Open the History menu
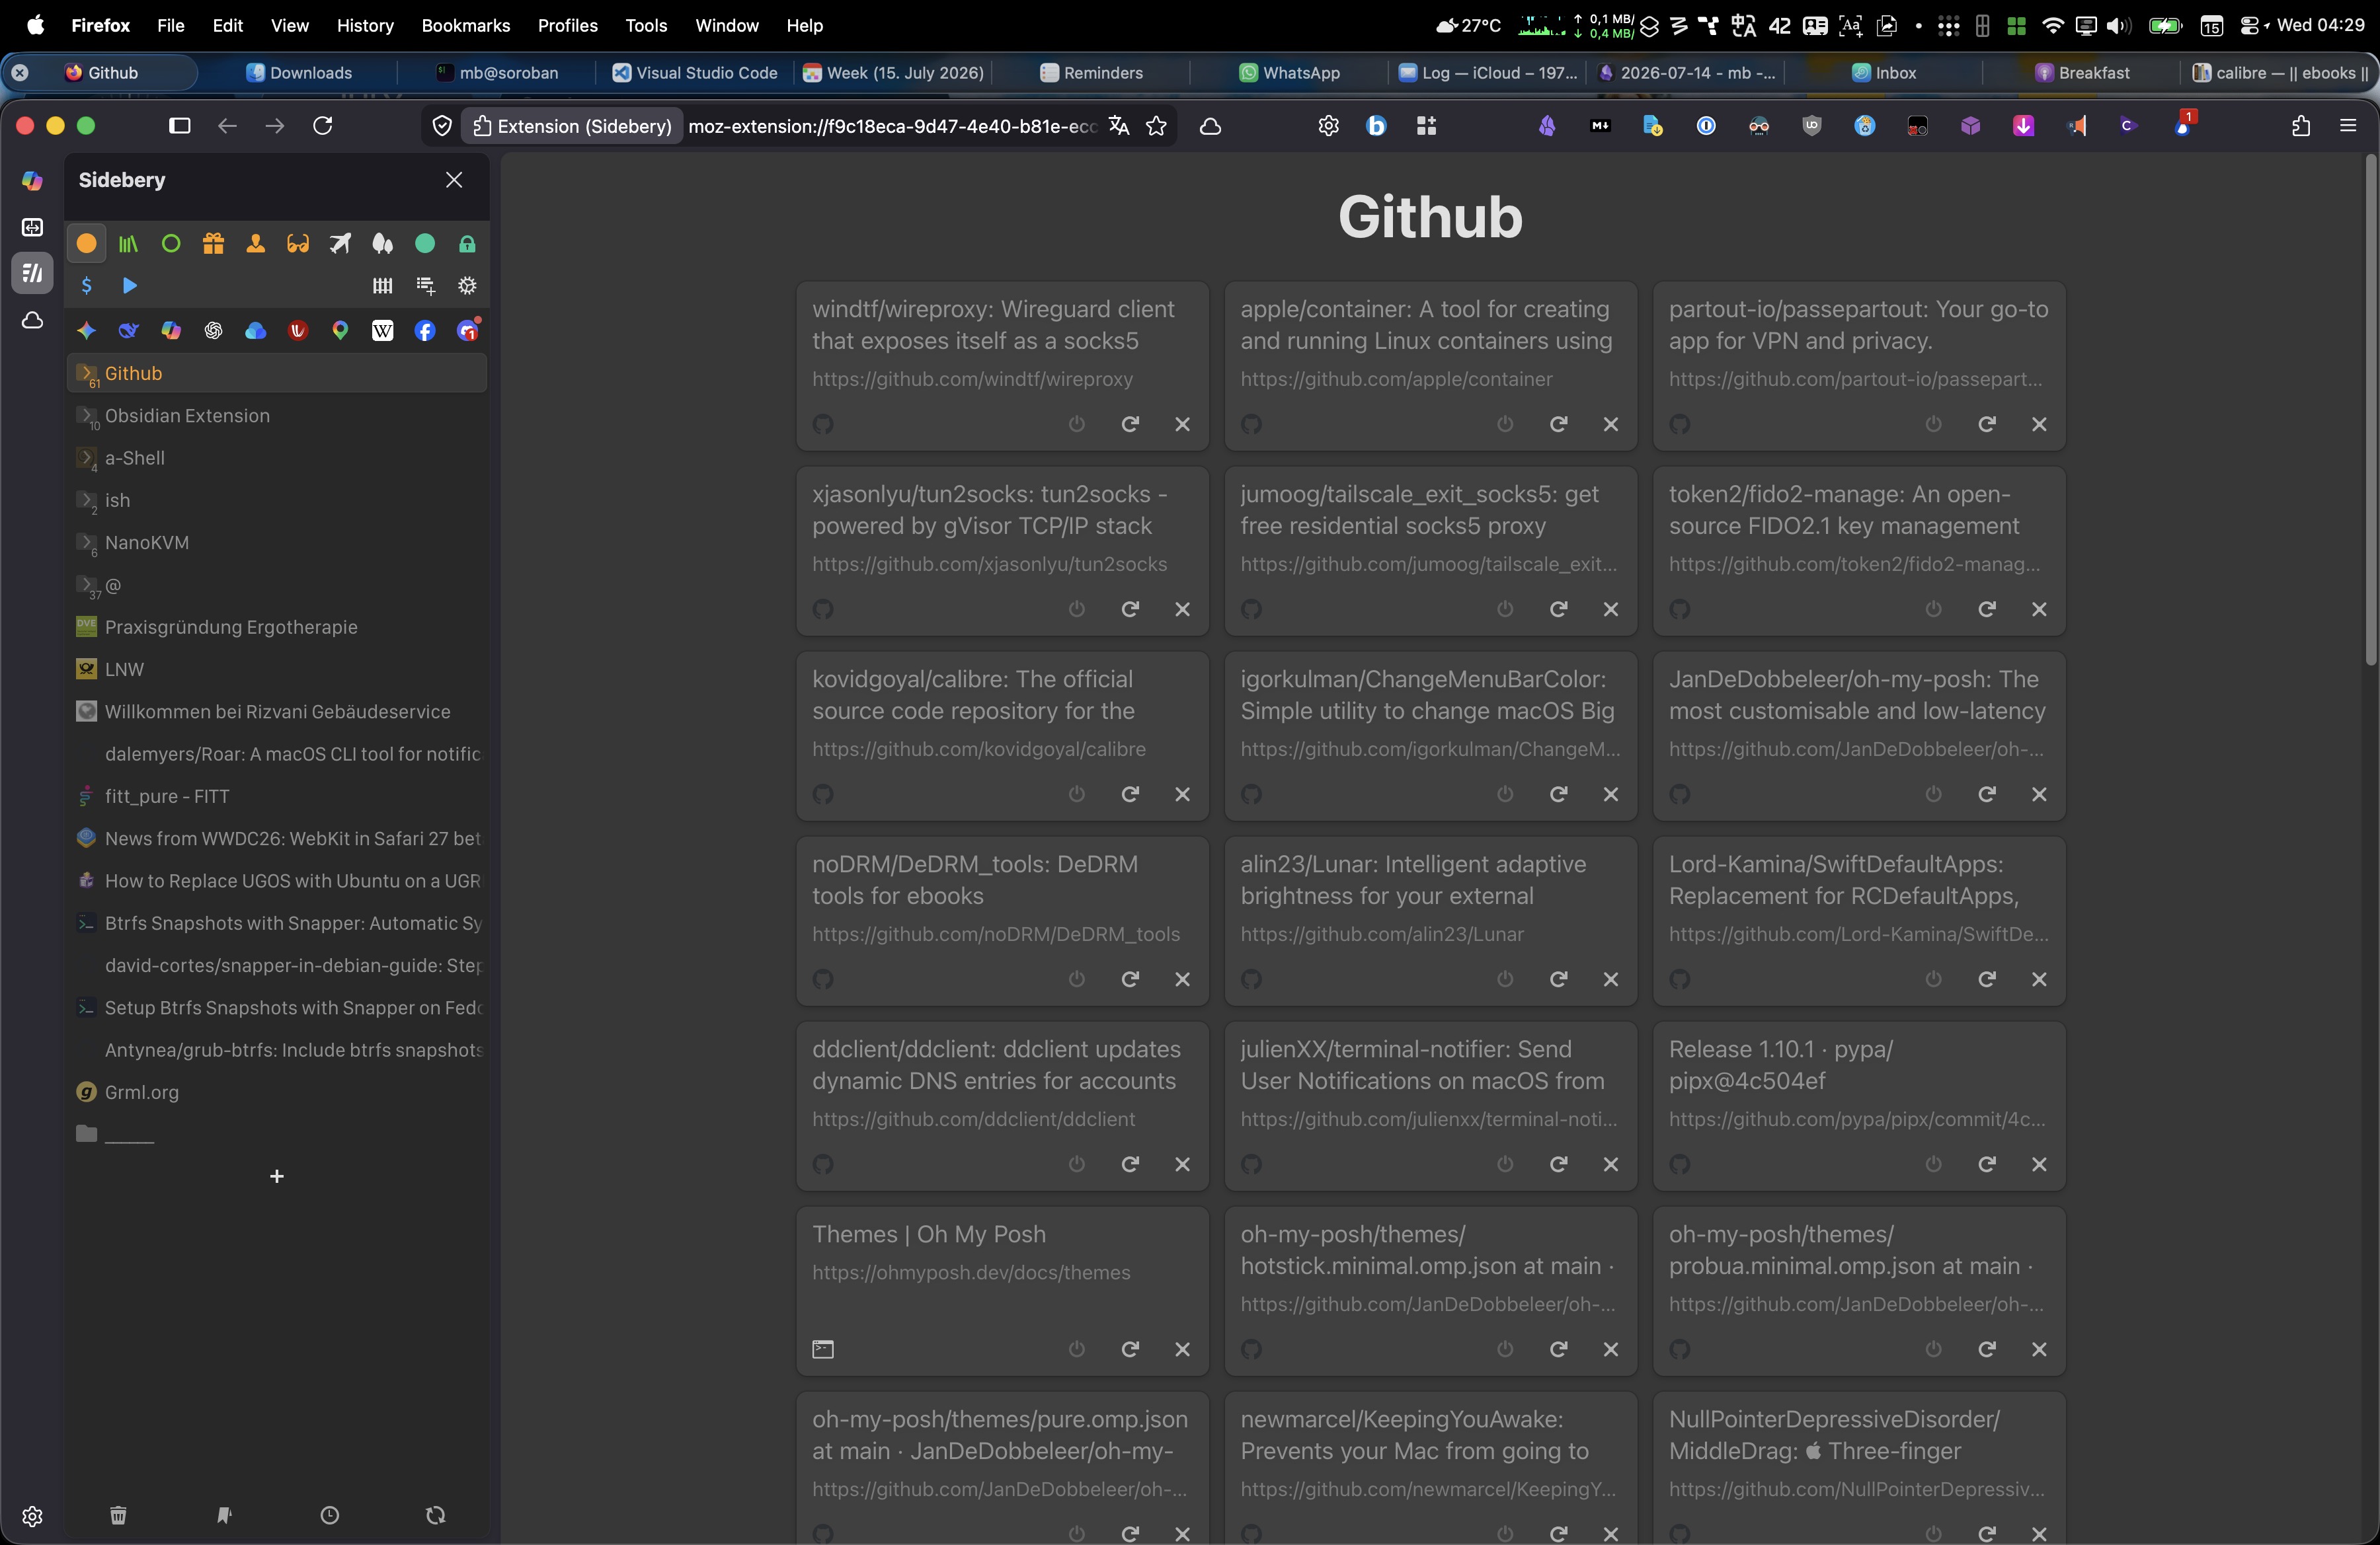2380x1545 pixels. 365,25
